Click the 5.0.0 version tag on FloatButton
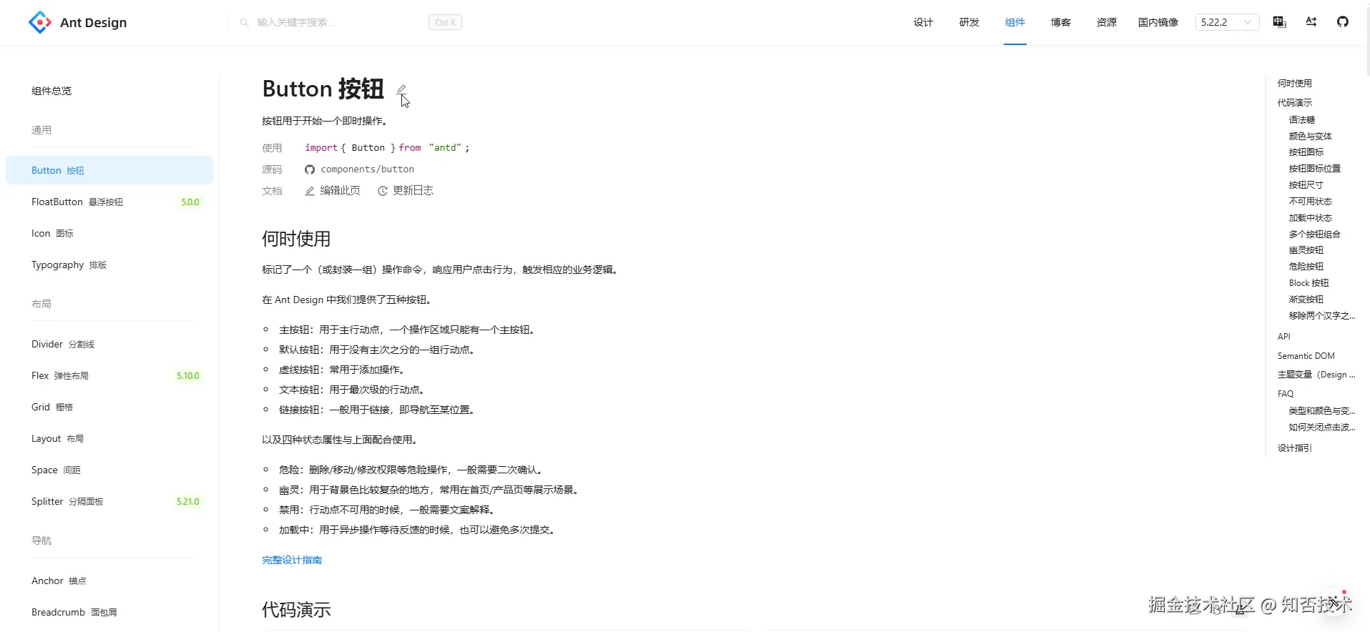This screenshot has height=632, width=1370. (x=190, y=202)
